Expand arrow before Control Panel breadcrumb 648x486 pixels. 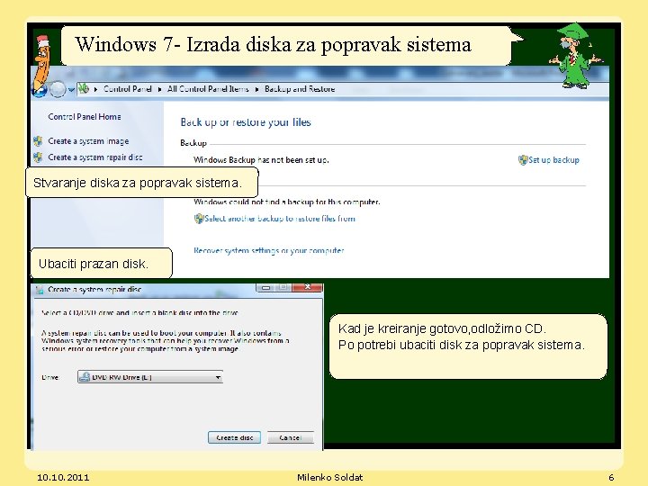[x=96, y=89]
